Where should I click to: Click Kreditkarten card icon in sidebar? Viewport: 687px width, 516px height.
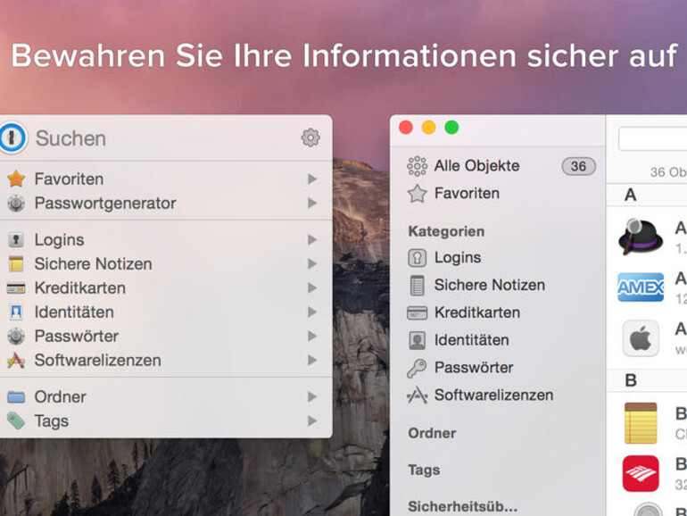(418, 313)
